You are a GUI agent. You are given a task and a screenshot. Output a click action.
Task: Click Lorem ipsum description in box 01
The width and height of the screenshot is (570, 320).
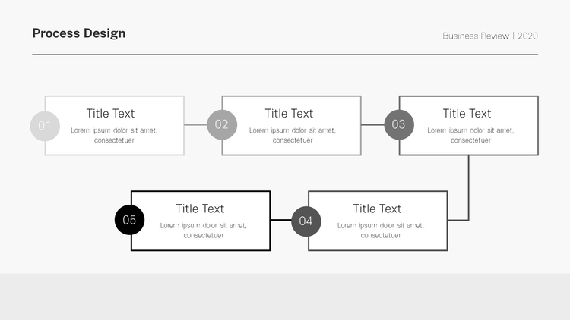pos(114,135)
